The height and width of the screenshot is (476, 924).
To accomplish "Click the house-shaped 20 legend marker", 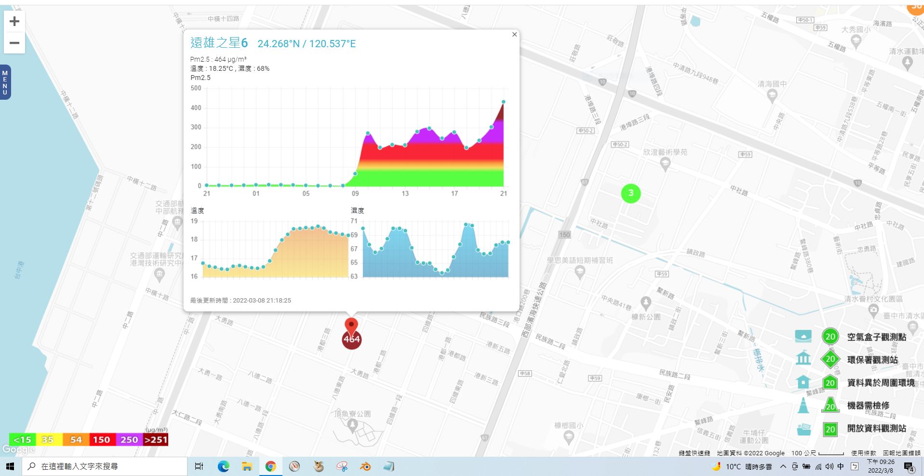I will [830, 383].
